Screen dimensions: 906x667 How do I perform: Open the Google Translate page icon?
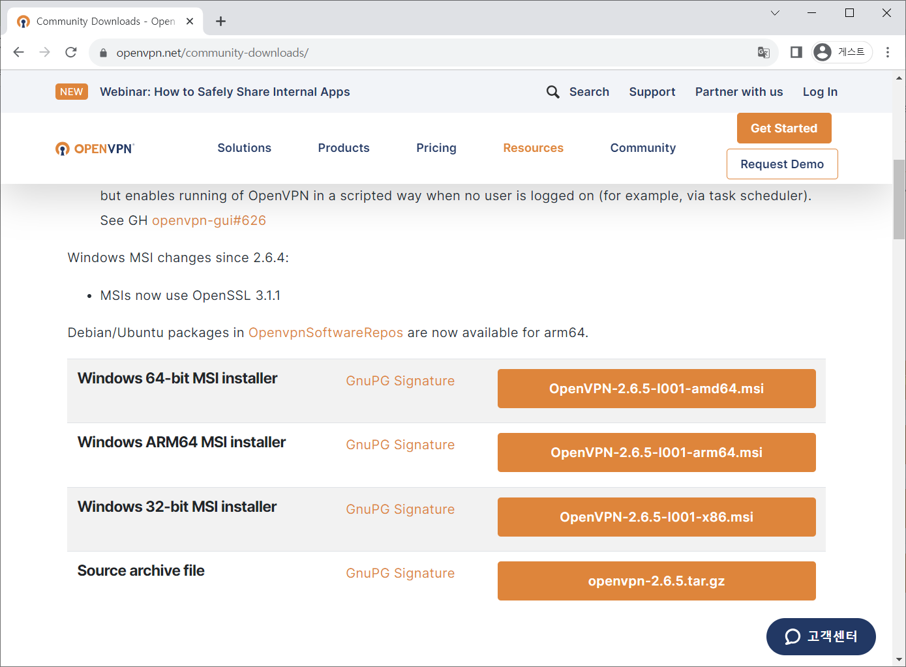(x=764, y=52)
